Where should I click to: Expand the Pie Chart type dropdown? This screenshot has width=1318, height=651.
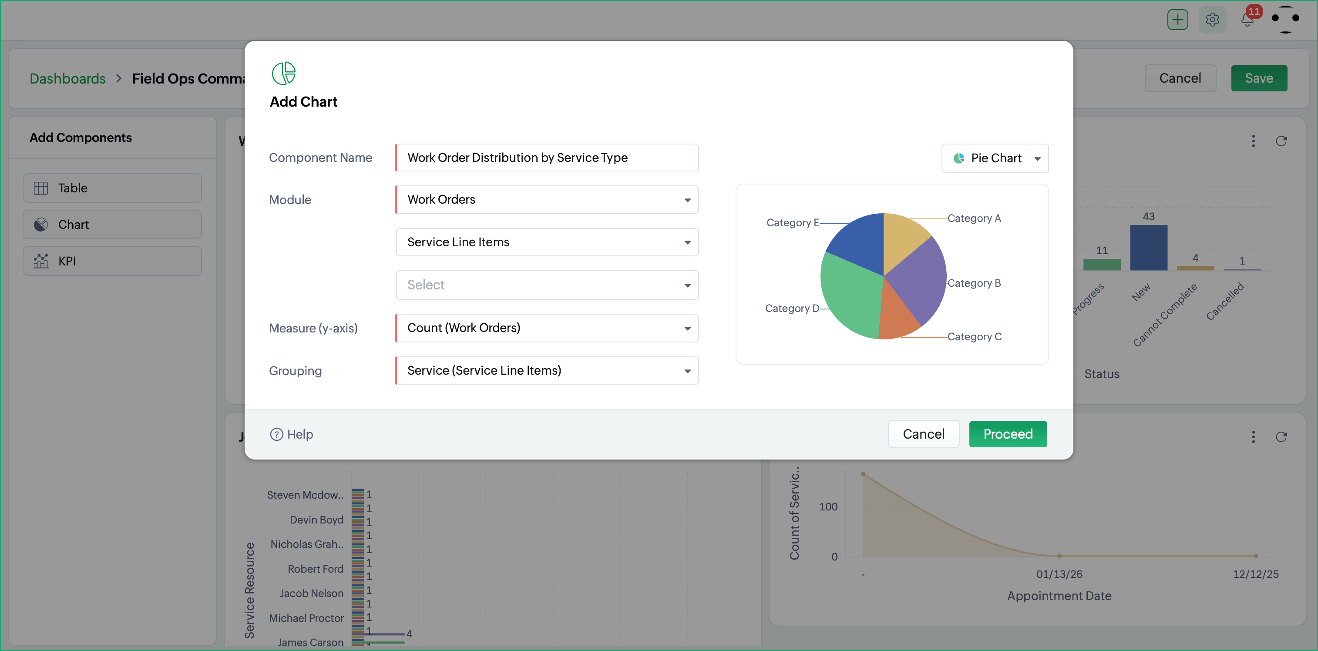(x=995, y=158)
